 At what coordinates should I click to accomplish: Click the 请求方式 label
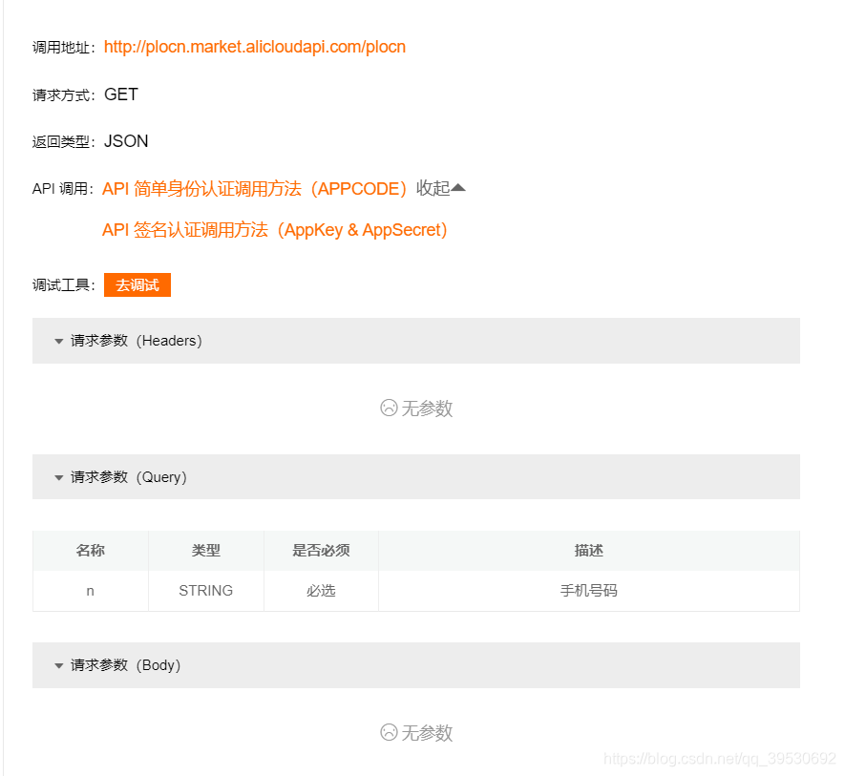click(x=64, y=94)
